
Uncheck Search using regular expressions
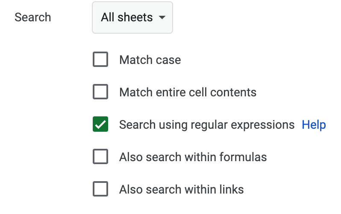(100, 124)
